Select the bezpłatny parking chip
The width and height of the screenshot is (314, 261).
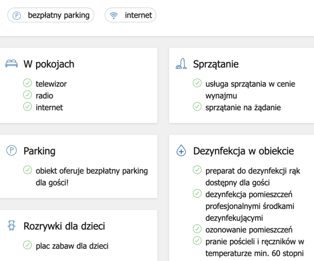51,15
